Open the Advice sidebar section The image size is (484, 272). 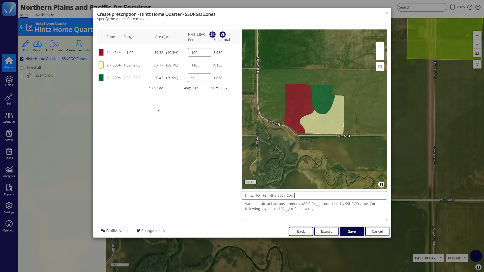9,135
